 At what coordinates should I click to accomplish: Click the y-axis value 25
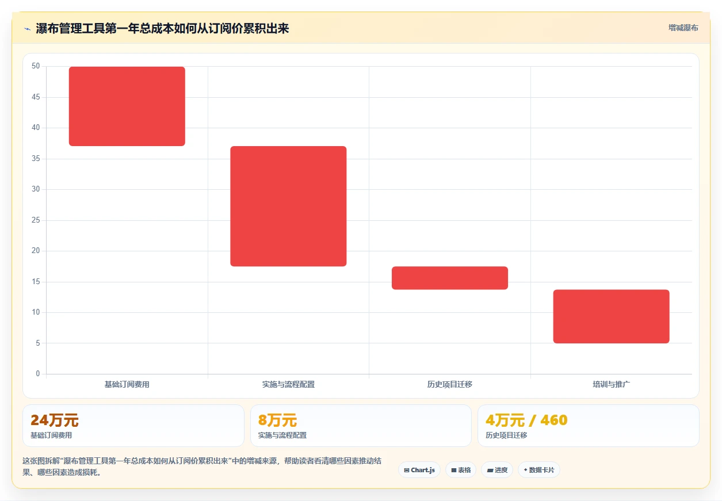coord(36,220)
